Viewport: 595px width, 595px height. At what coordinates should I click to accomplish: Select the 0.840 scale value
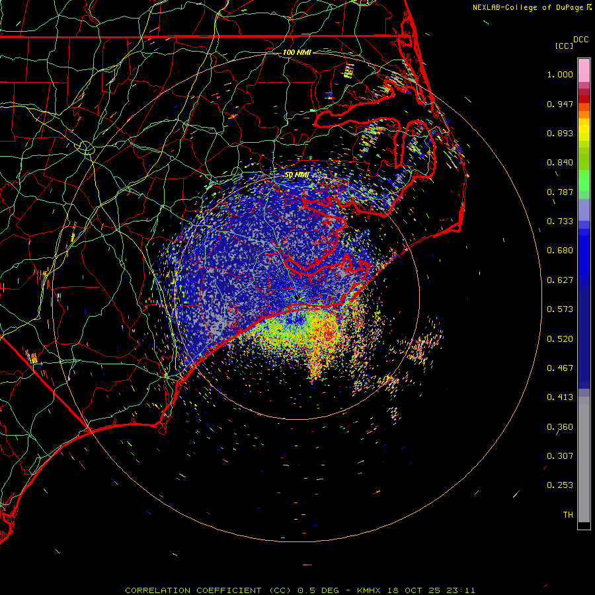click(560, 163)
